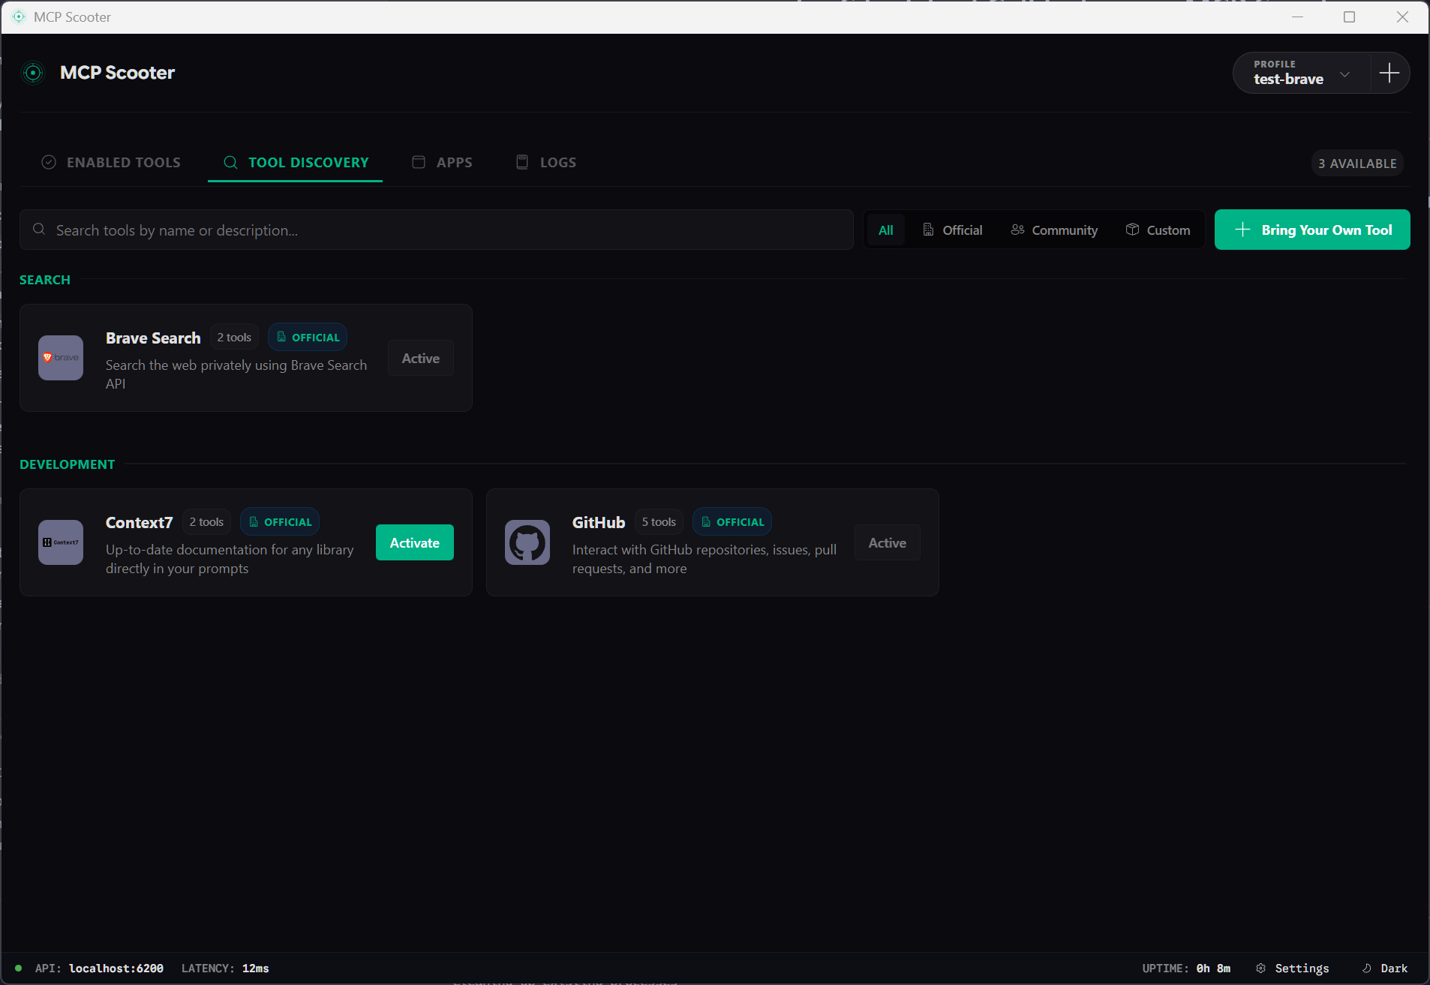Click the Enabled Tools checkmark icon
Image resolution: width=1430 pixels, height=985 pixels.
tap(49, 162)
